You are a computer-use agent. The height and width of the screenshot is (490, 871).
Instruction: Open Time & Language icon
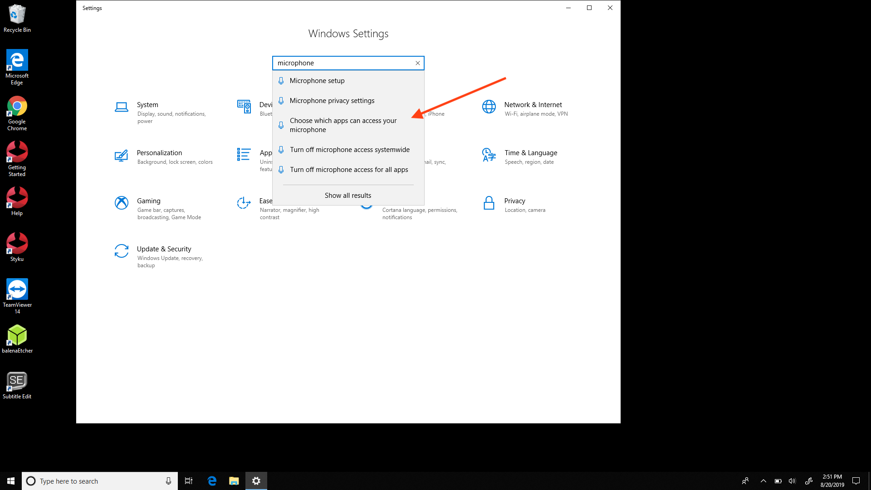tap(489, 155)
